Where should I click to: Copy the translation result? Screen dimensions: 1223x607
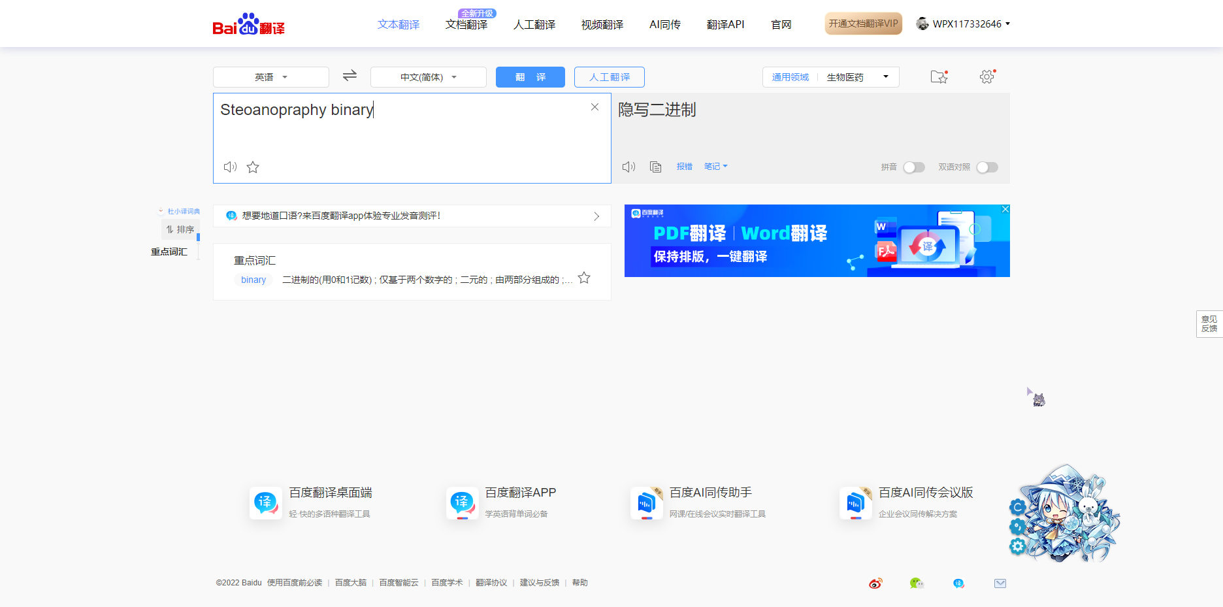656,167
